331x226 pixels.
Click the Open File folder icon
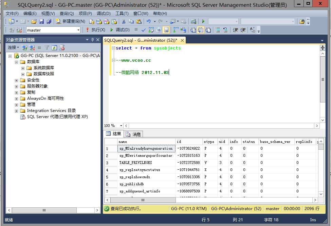(x=34, y=21)
